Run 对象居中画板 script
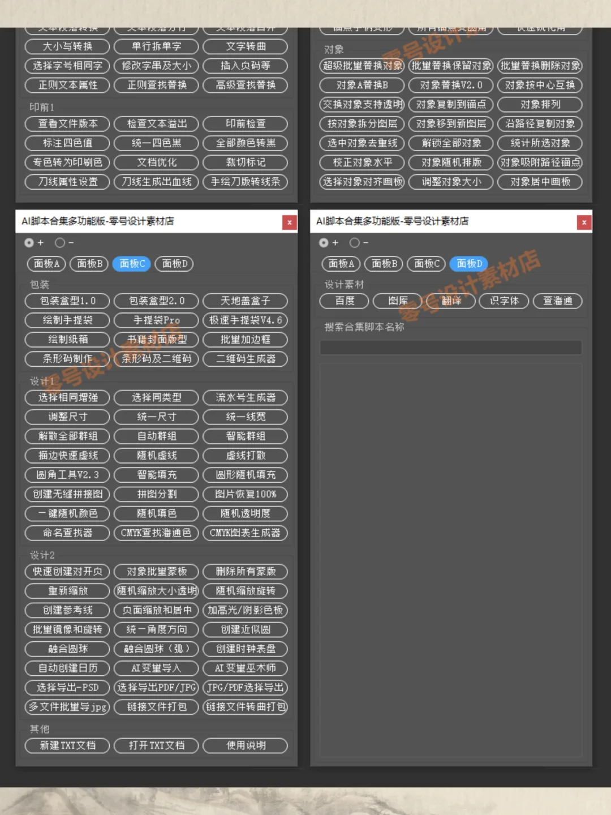Image resolution: width=611 pixels, height=815 pixels. pyautogui.click(x=540, y=182)
